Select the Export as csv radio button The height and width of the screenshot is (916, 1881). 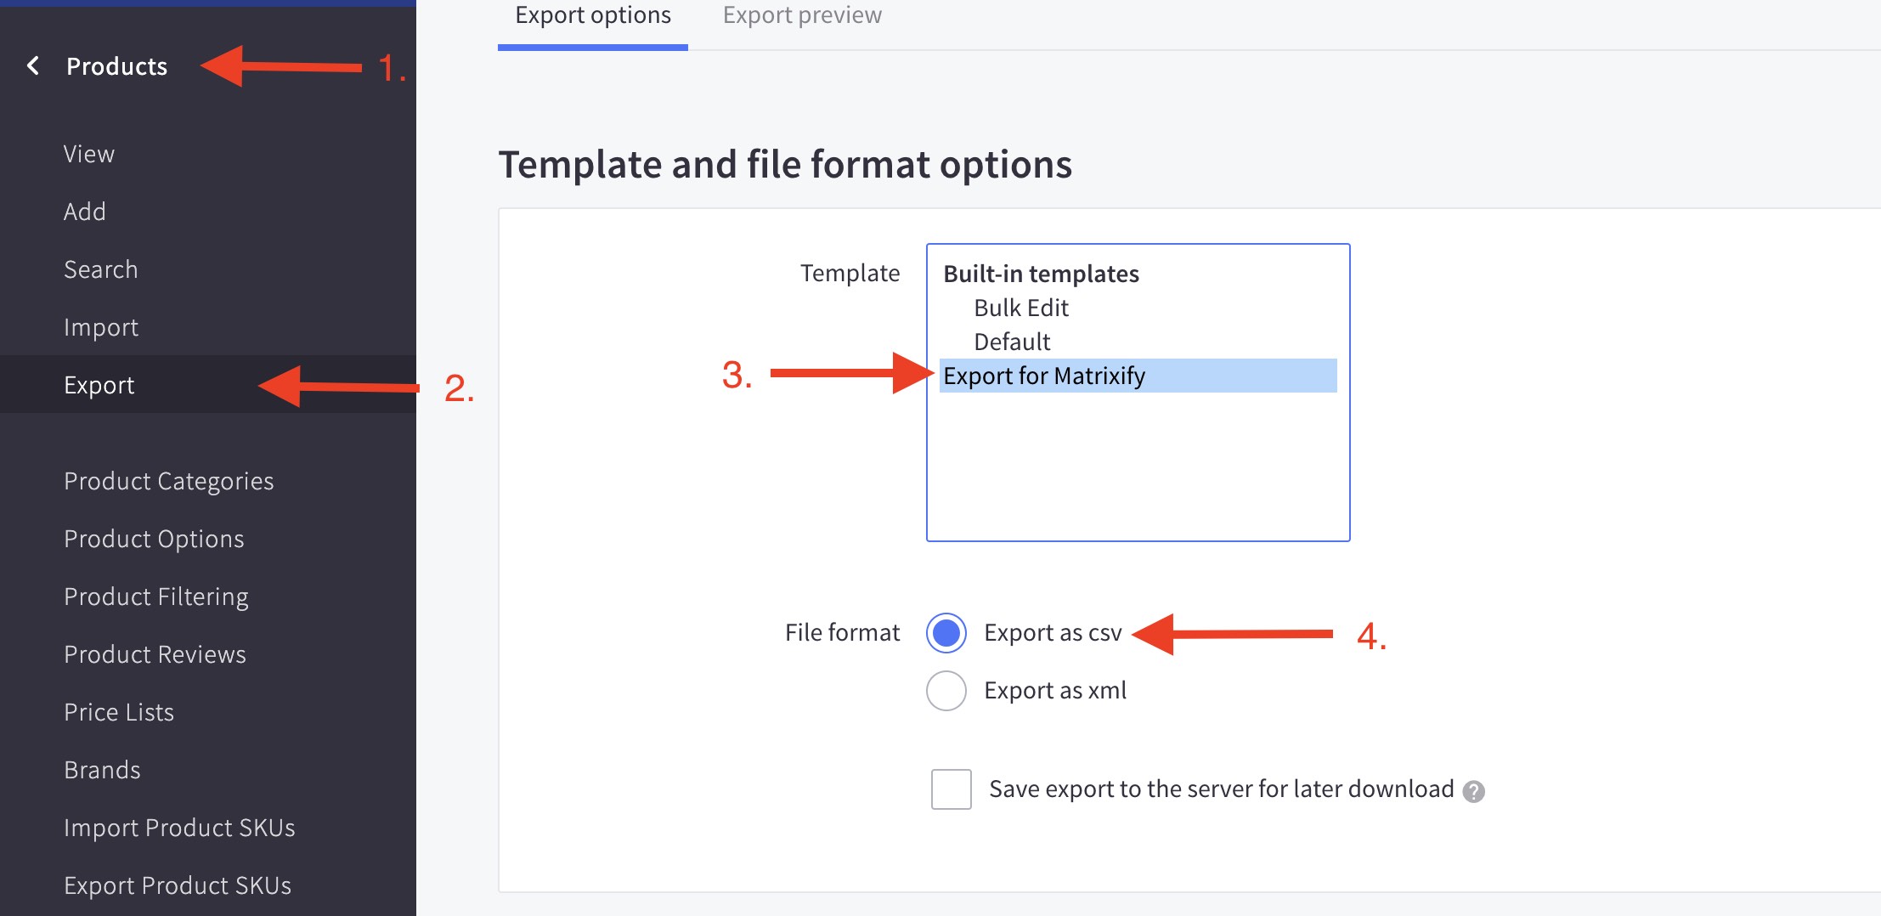click(x=946, y=633)
